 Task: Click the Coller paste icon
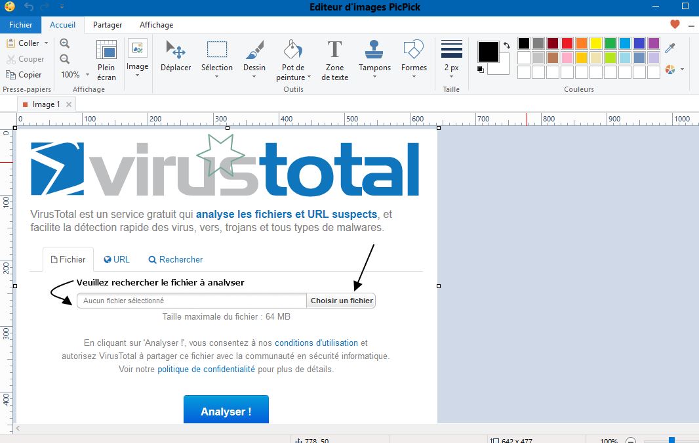pos(10,43)
